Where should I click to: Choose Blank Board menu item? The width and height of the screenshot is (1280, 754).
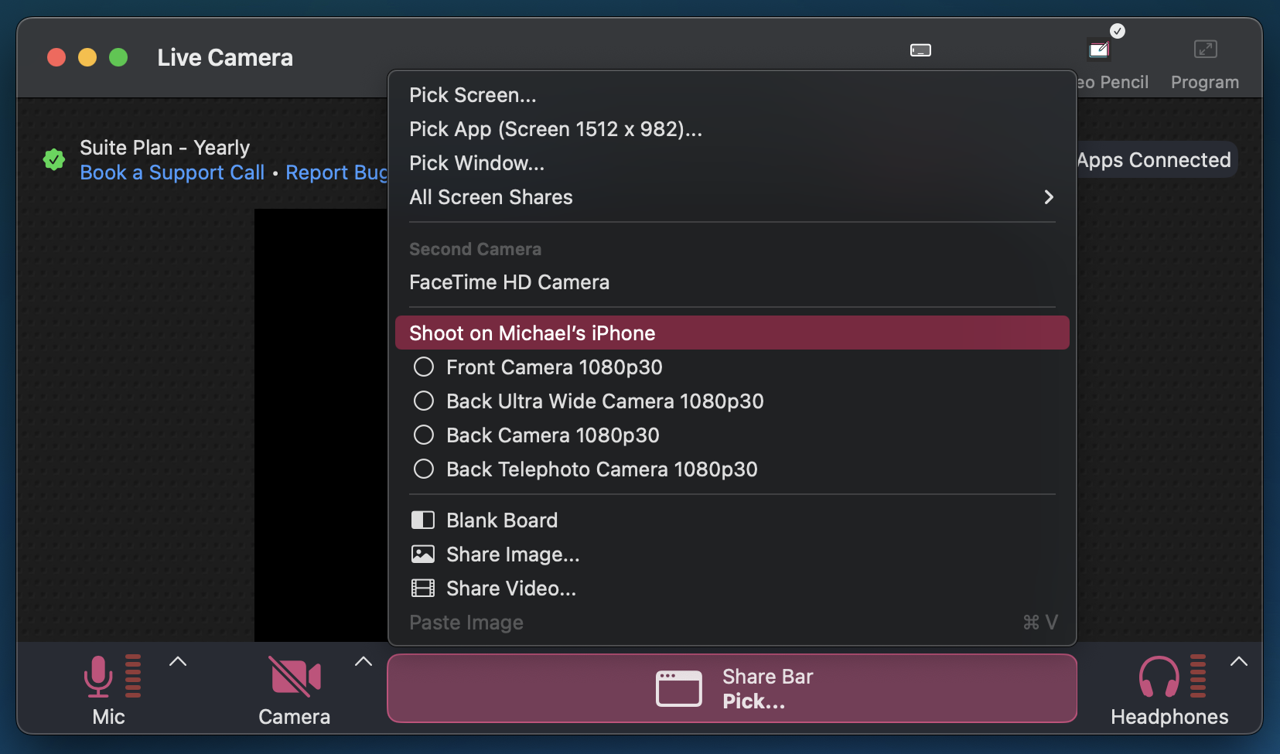click(732, 520)
